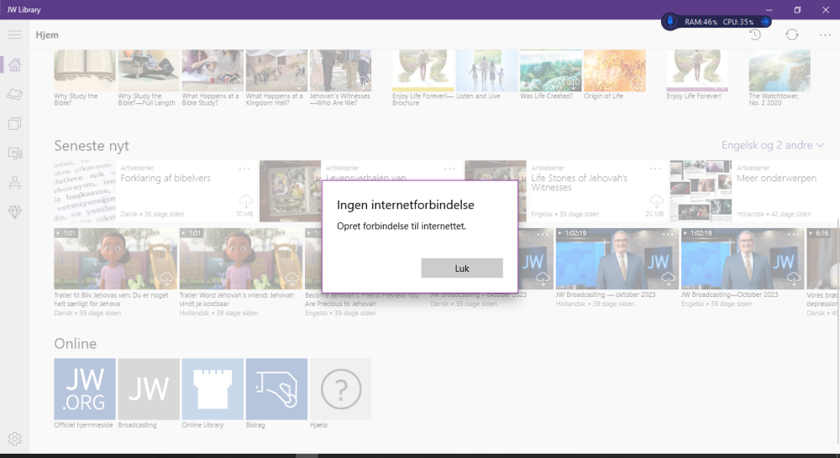Open the Online Library tile

coord(213,388)
